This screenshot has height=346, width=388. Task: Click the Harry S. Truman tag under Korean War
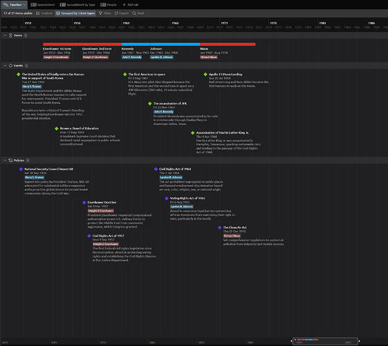pos(32,86)
